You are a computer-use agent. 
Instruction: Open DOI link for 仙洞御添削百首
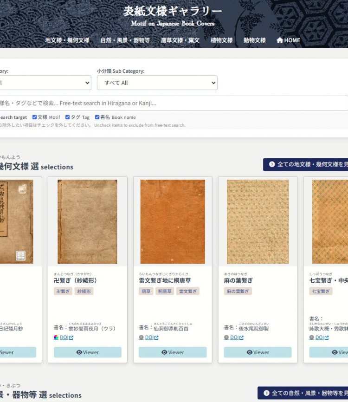tap(151, 337)
